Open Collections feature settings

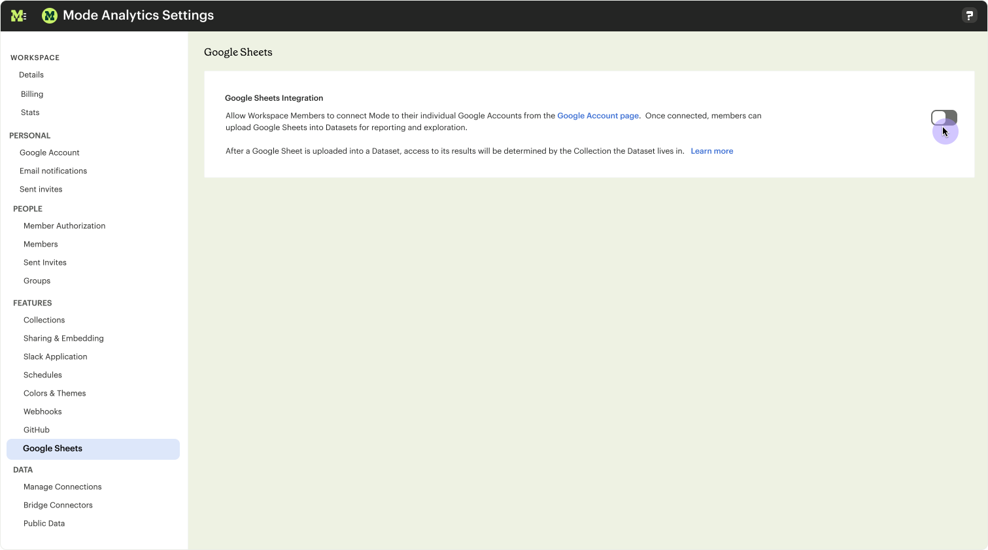click(44, 320)
